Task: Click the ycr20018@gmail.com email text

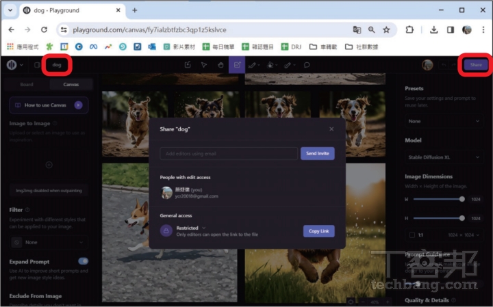Action: click(197, 196)
